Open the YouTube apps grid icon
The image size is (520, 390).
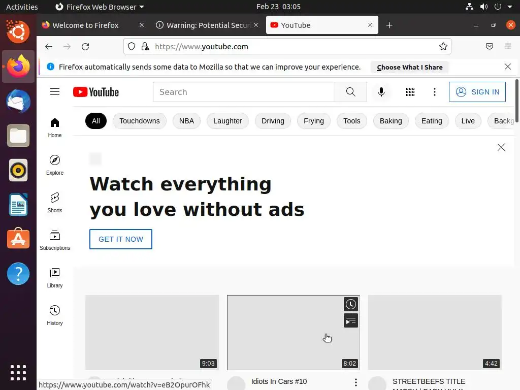[410, 92]
